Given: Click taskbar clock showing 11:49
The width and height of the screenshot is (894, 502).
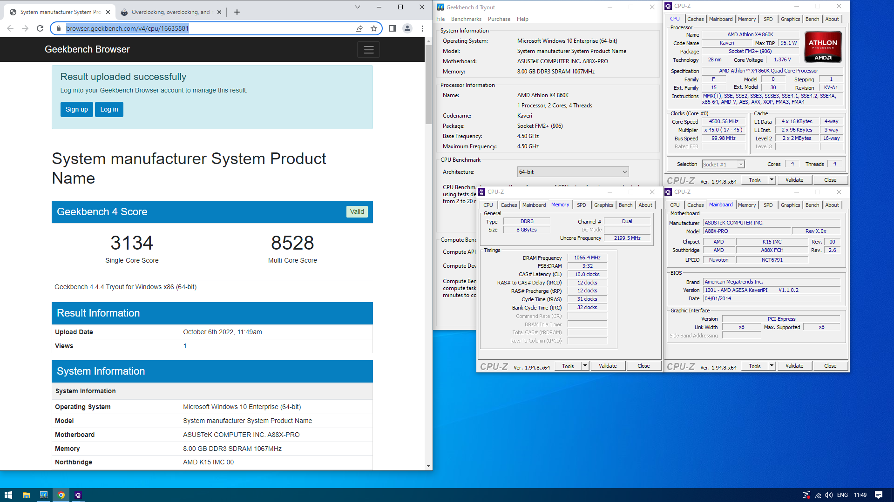Looking at the screenshot, I should 860,495.
